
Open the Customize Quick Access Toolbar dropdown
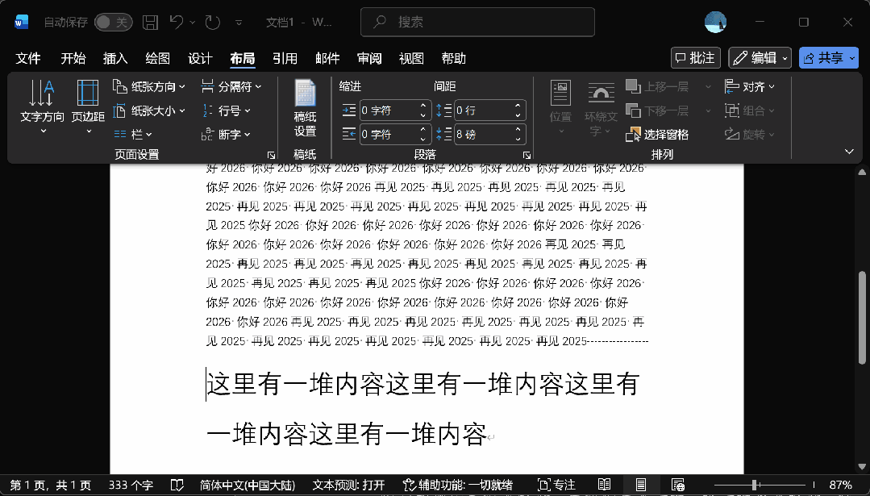coord(239,23)
